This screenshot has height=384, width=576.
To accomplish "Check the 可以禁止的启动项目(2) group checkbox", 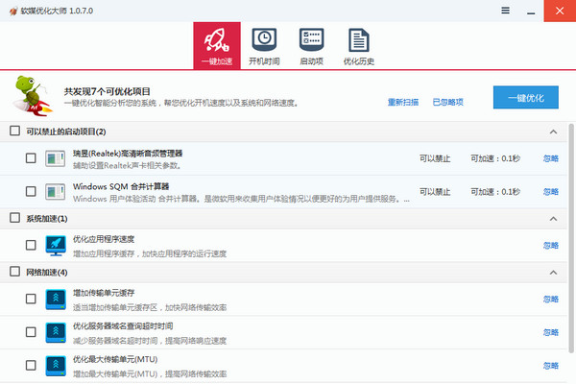I will [14, 131].
